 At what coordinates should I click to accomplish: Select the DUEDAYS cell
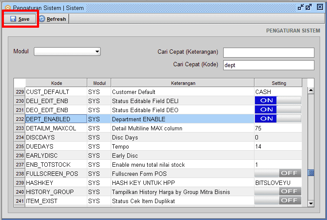56,146
